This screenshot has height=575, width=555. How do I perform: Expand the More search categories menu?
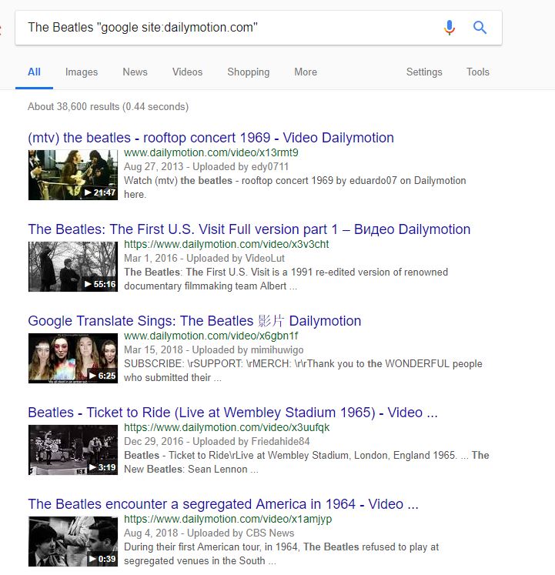(306, 72)
